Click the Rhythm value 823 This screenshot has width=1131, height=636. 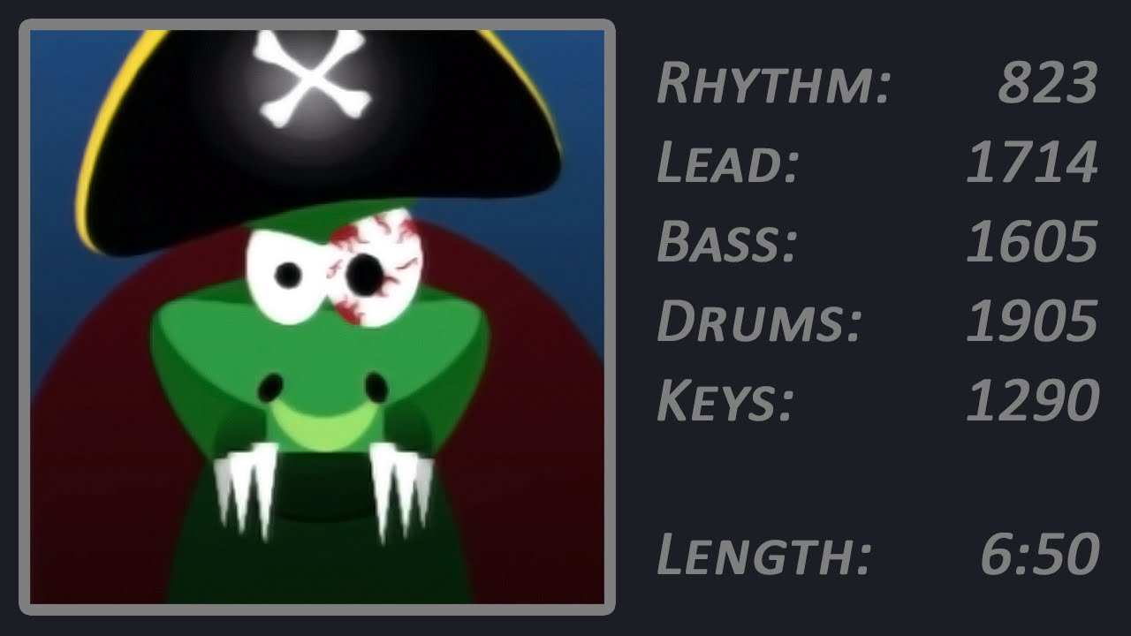click(1048, 85)
